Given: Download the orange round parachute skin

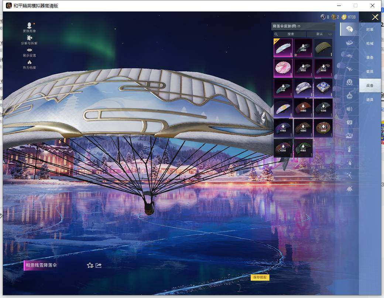Looking at the screenshot, I should [323, 128].
